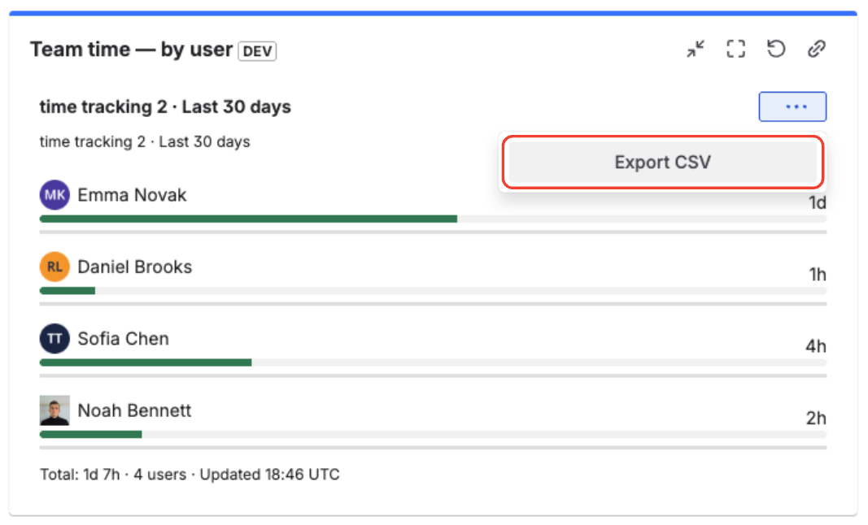The height and width of the screenshot is (525, 868).
Task: Open the time tracking 2 report title
Action: click(x=165, y=106)
